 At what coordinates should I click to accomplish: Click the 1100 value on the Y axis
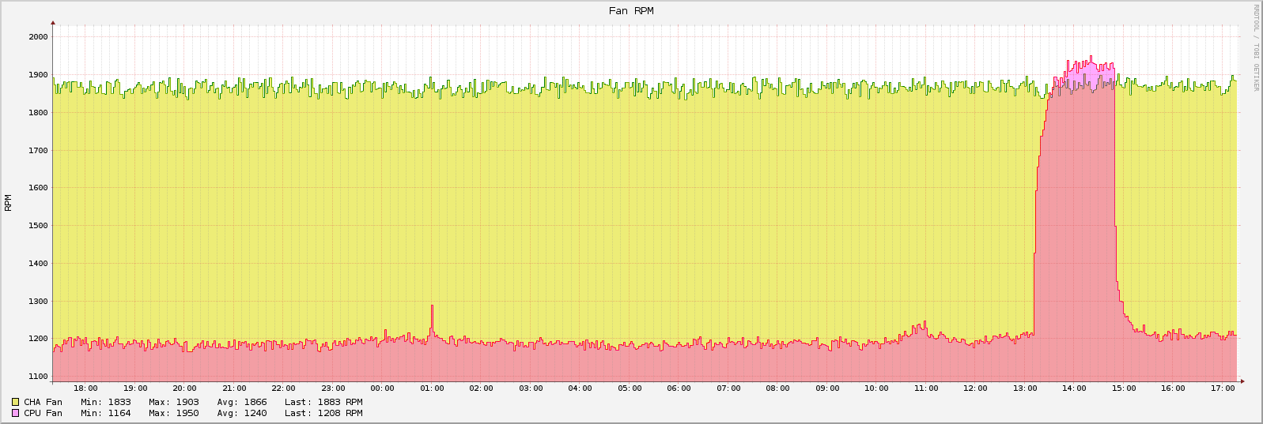pyautogui.click(x=38, y=377)
